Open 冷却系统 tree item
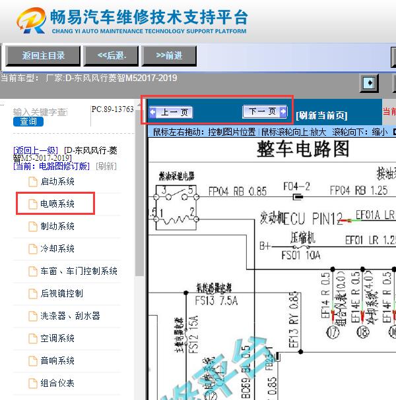The height and width of the screenshot is (400, 396). tap(57, 248)
